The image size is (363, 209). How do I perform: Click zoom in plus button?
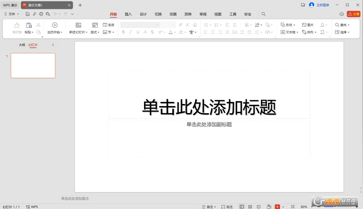point(357,207)
